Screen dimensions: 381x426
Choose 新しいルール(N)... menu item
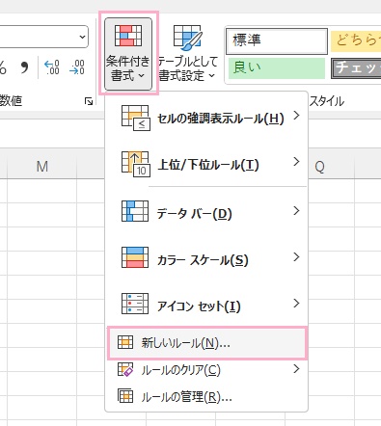(x=206, y=343)
